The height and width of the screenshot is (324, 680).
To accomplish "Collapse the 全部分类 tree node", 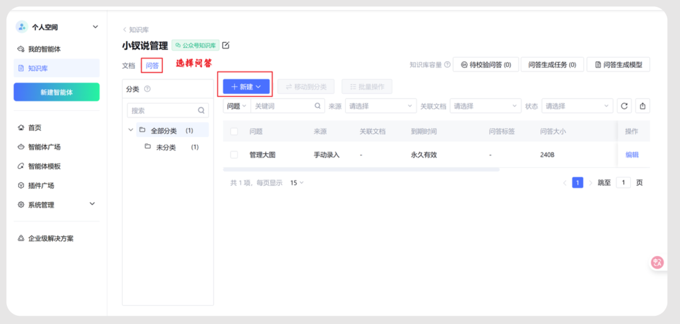I will [x=131, y=130].
